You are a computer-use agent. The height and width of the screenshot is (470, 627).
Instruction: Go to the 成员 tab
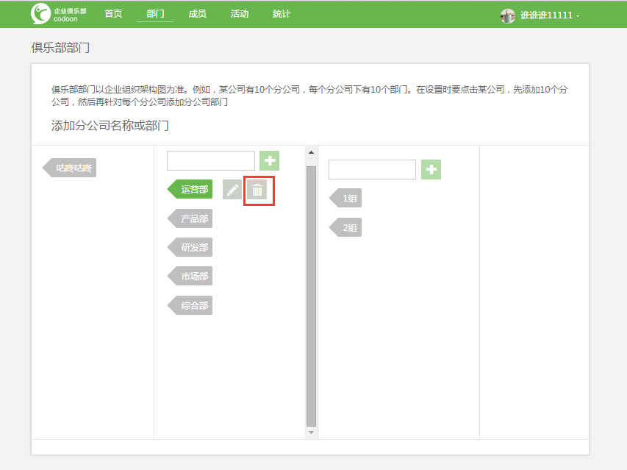(197, 14)
